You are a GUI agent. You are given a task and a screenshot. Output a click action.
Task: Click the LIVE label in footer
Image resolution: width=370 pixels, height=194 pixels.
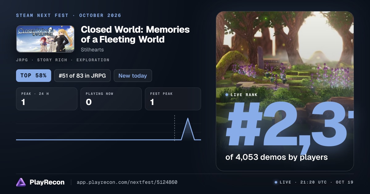[x=285, y=182]
